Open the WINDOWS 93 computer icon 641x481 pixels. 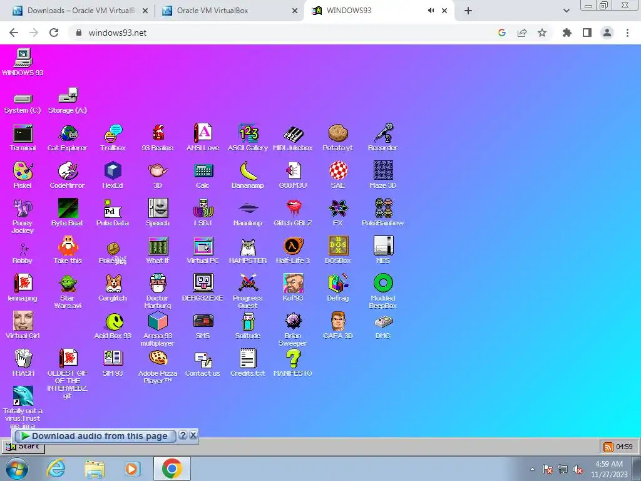pyautogui.click(x=23, y=62)
